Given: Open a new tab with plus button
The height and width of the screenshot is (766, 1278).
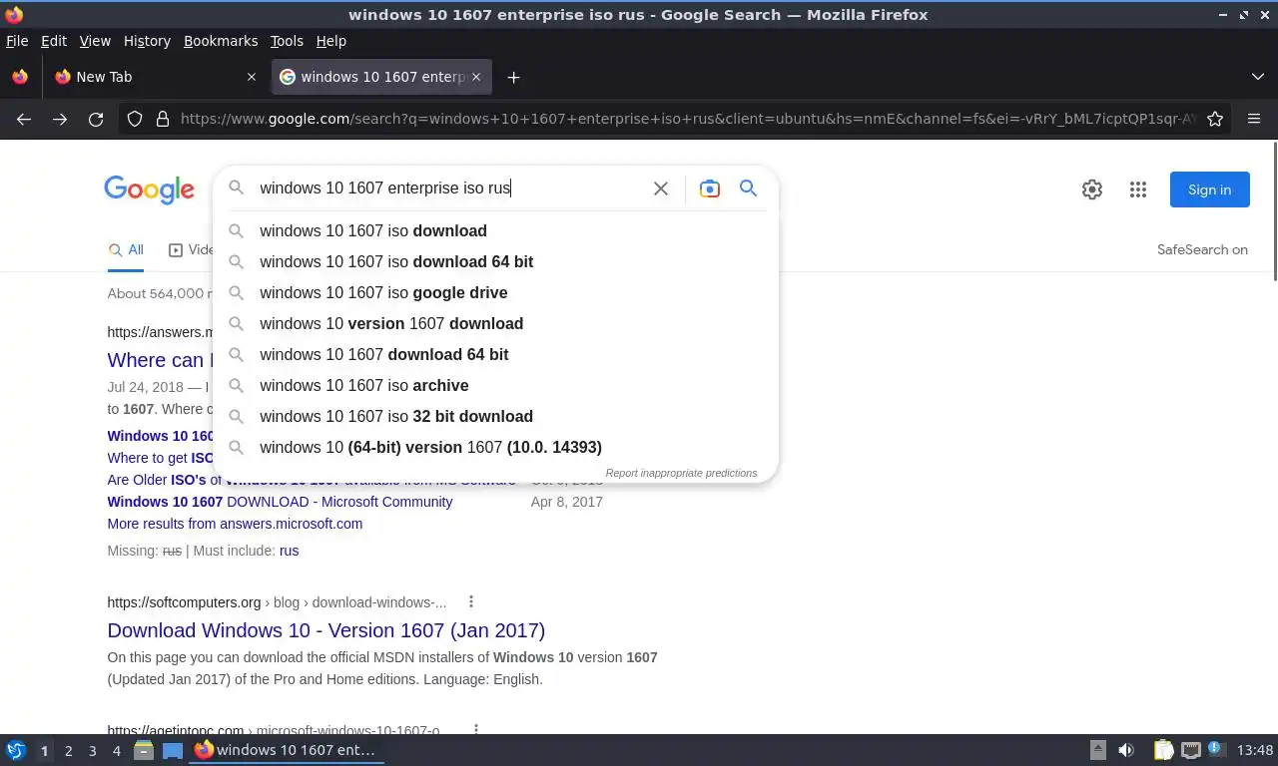Looking at the screenshot, I should pyautogui.click(x=513, y=77).
